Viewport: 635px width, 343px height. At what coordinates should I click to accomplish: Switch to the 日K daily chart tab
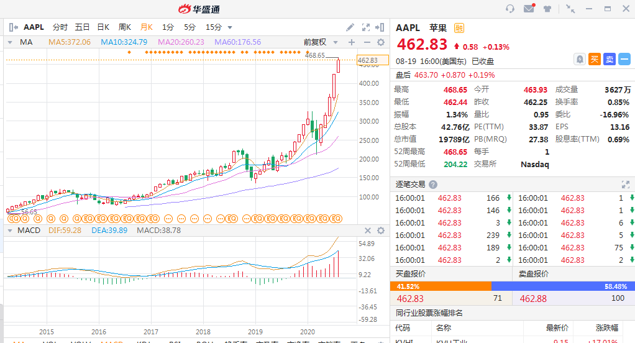103,27
